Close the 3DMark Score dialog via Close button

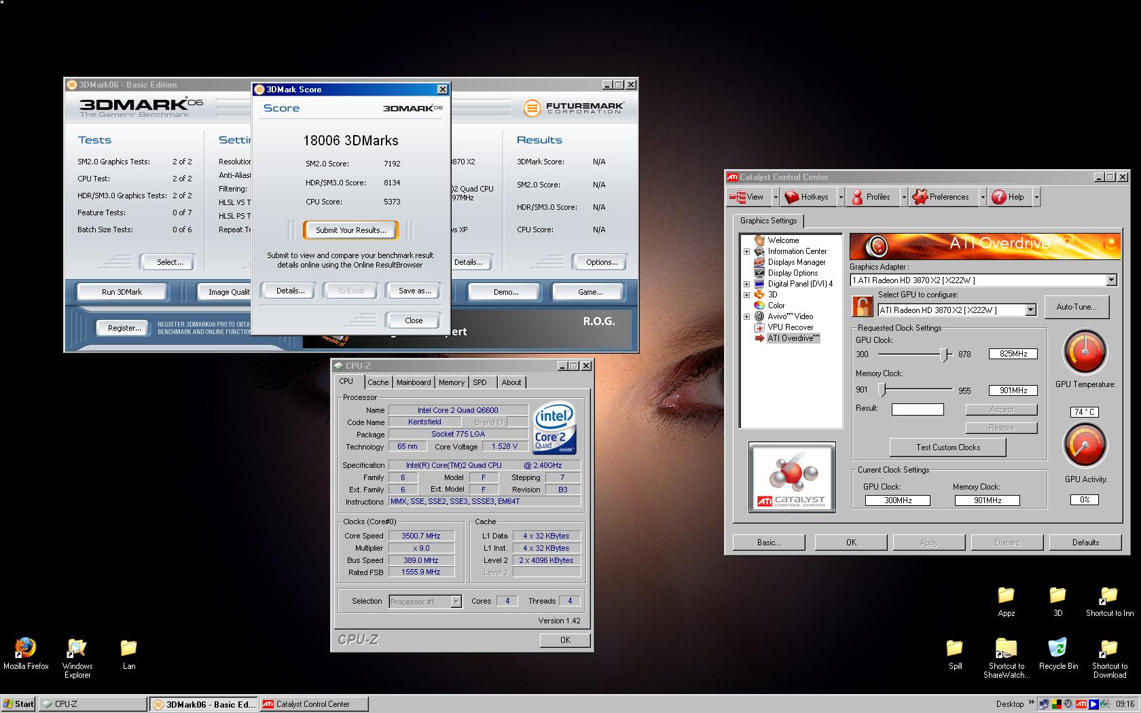[414, 321]
